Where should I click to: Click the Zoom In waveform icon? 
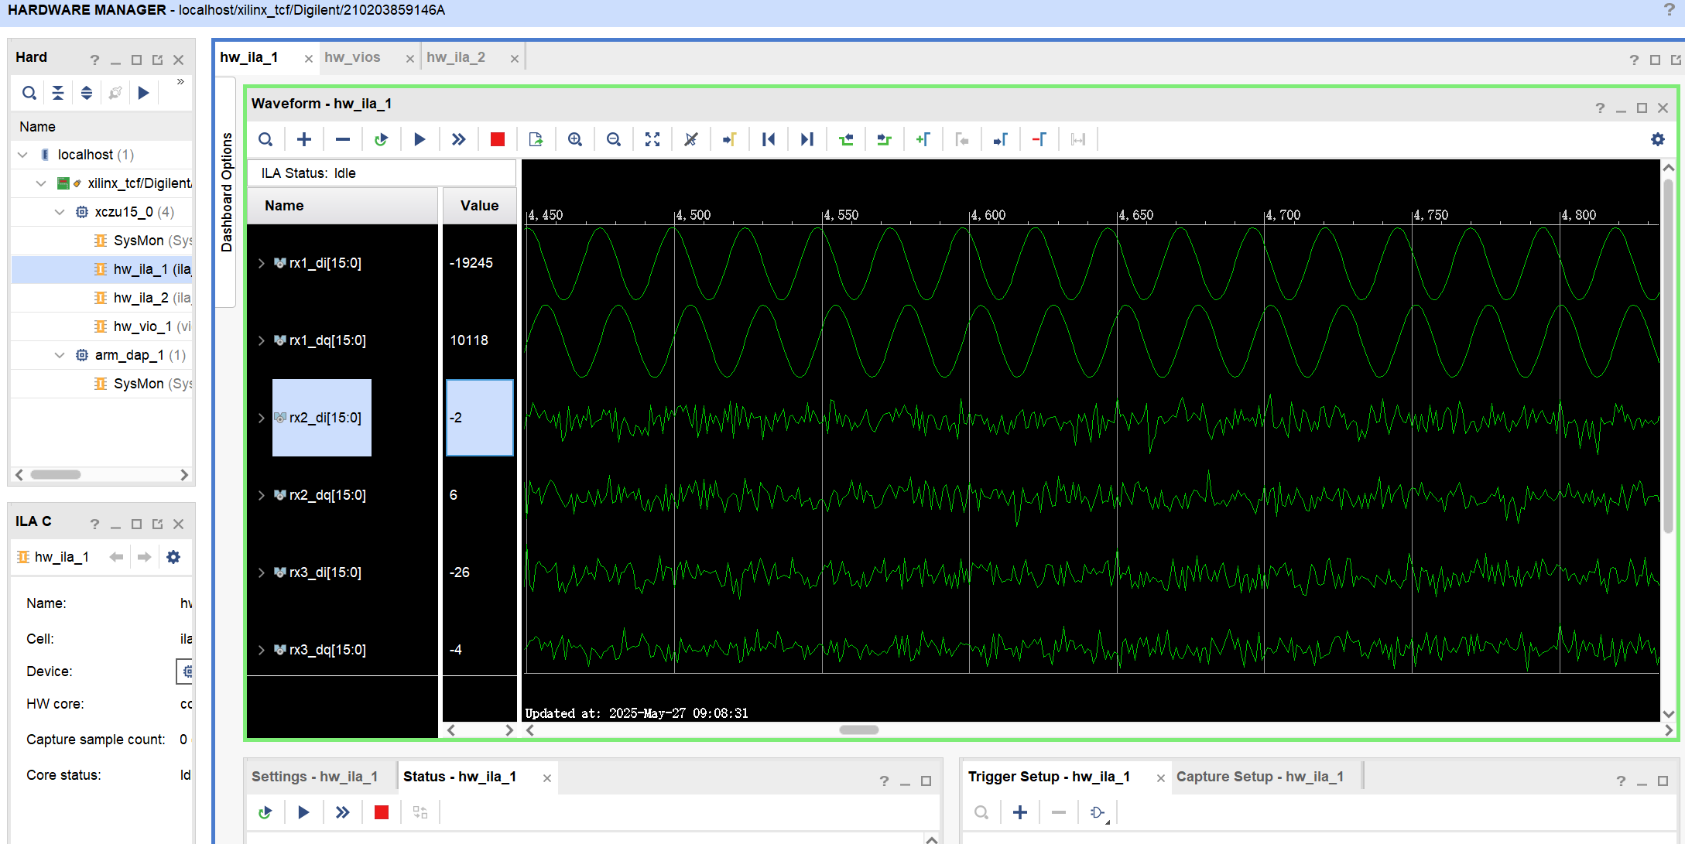(x=574, y=139)
